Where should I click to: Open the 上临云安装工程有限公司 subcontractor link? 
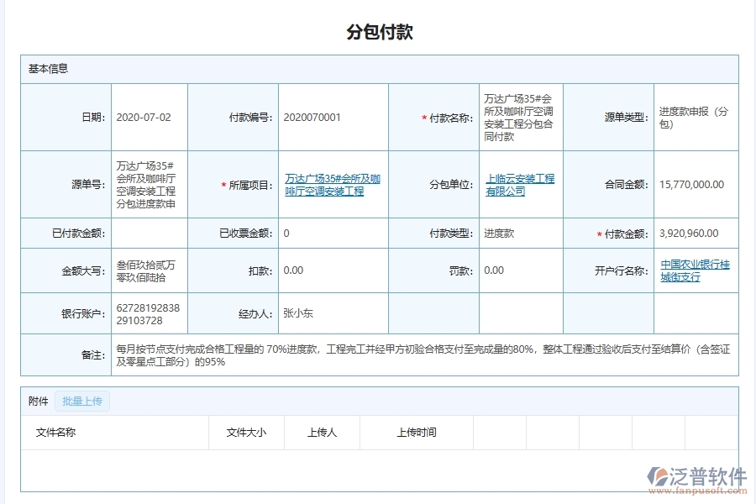click(x=520, y=184)
